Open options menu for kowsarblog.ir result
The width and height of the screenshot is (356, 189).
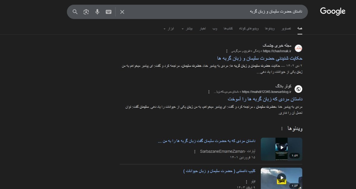click(x=209, y=92)
